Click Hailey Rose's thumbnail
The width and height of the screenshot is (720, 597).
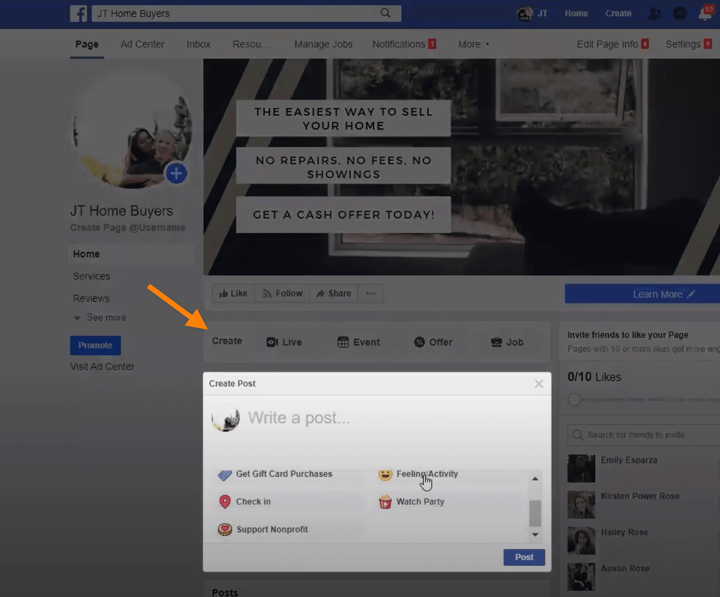pos(581,540)
